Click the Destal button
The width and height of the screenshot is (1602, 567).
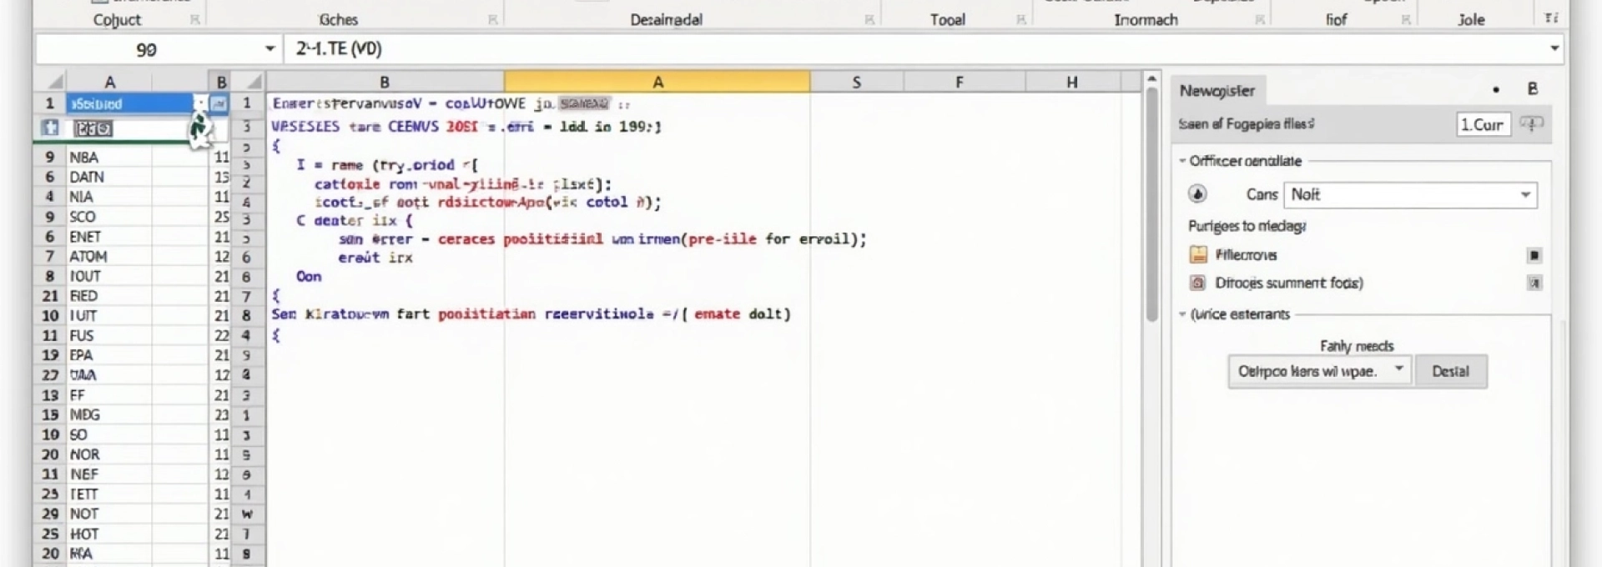tap(1451, 371)
